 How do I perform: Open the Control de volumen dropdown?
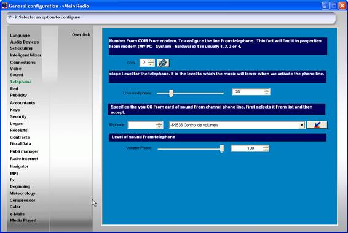point(301,125)
